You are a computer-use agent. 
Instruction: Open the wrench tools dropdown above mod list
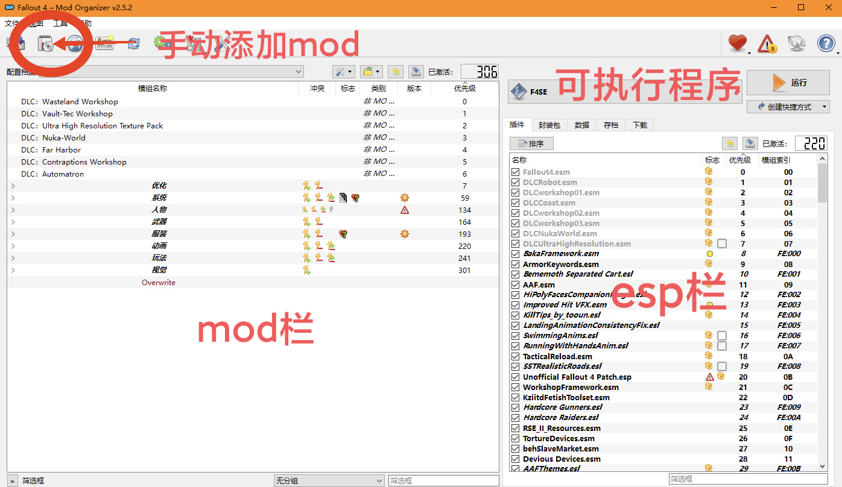[x=343, y=72]
